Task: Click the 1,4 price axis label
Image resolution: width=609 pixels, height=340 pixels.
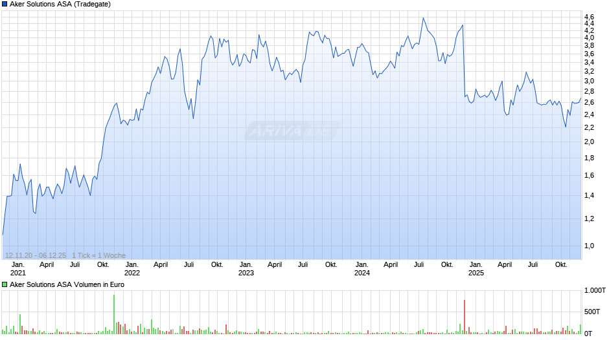Action: tap(589, 195)
